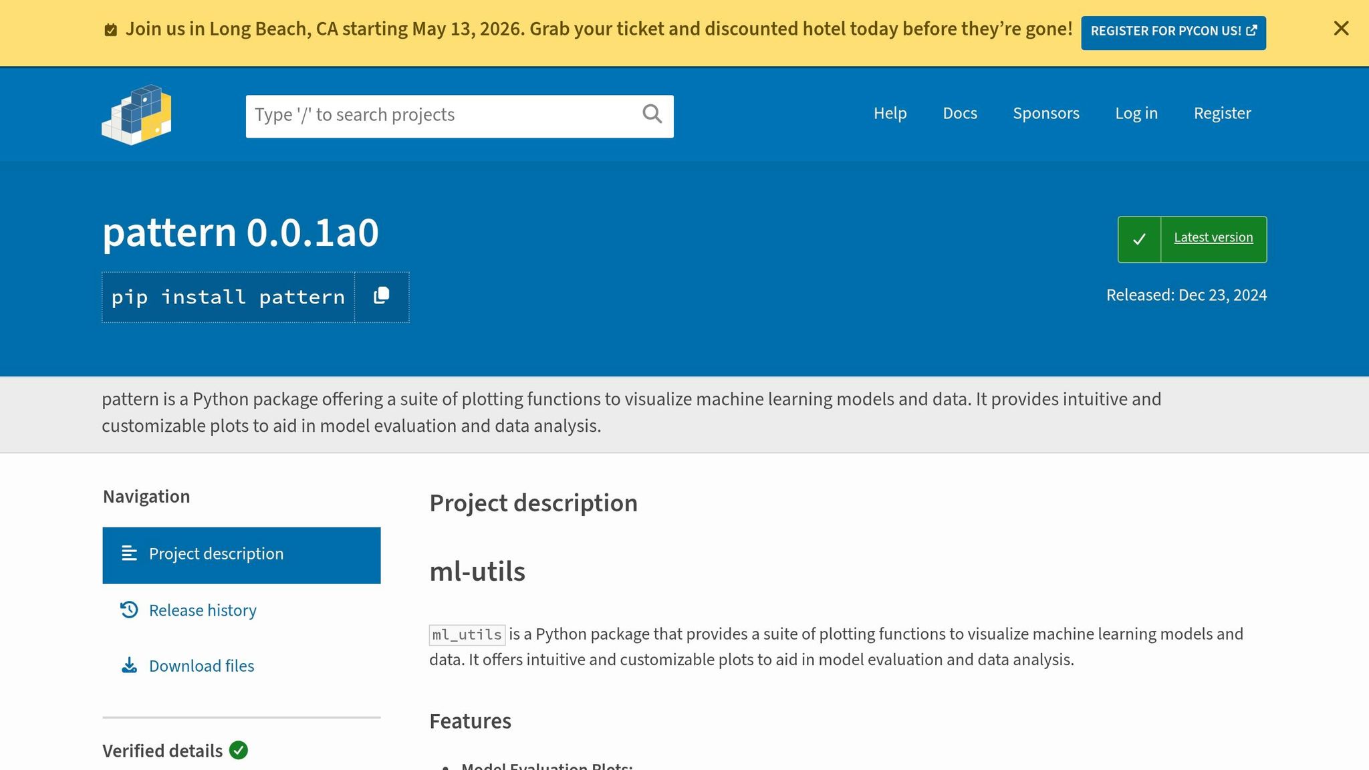Click the Release history clock icon
Screen dimensions: 1369x770
(x=129, y=610)
